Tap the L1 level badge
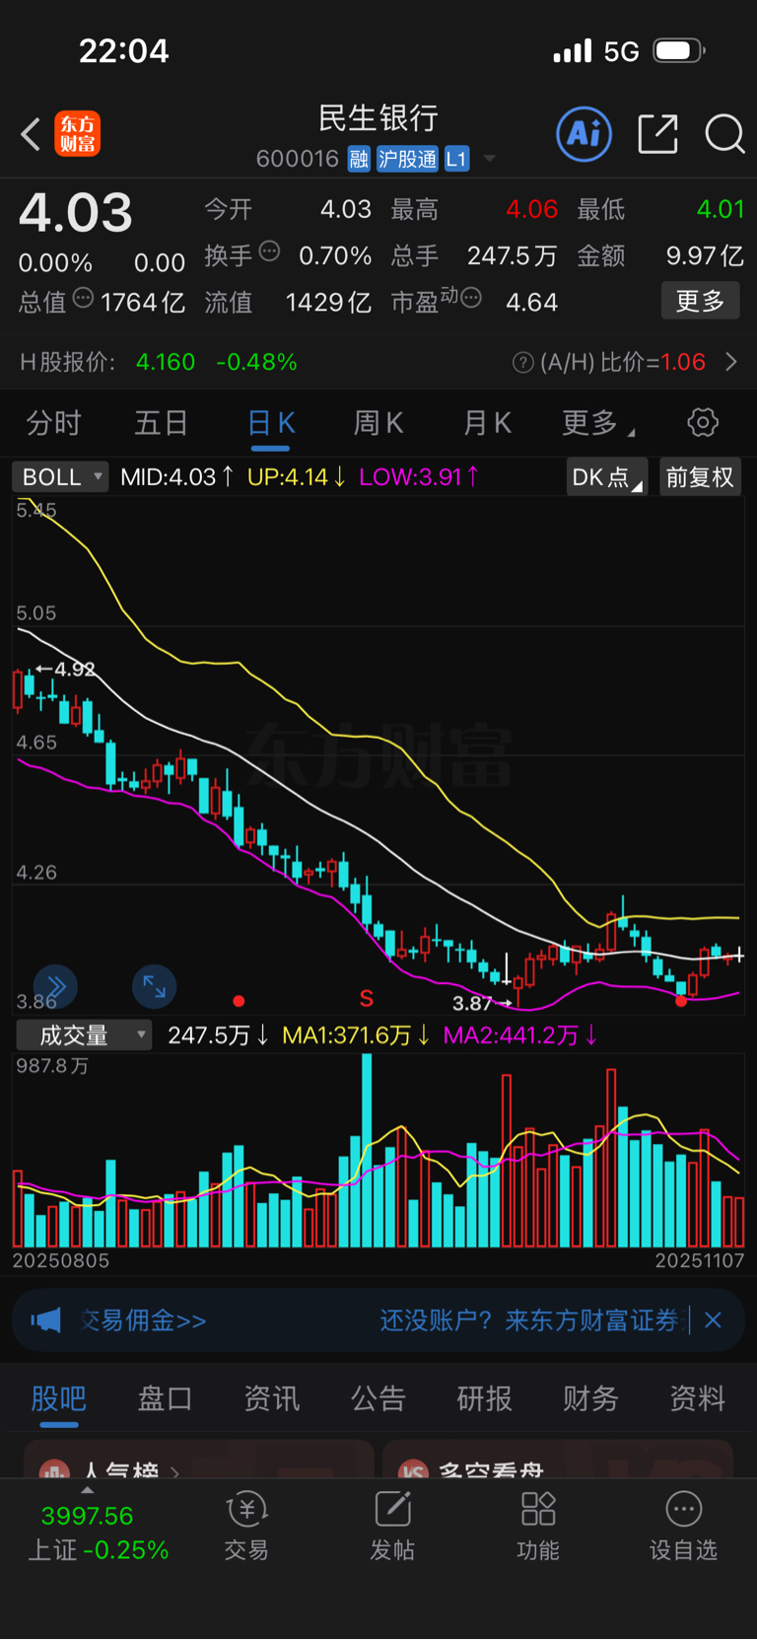 pyautogui.click(x=456, y=159)
